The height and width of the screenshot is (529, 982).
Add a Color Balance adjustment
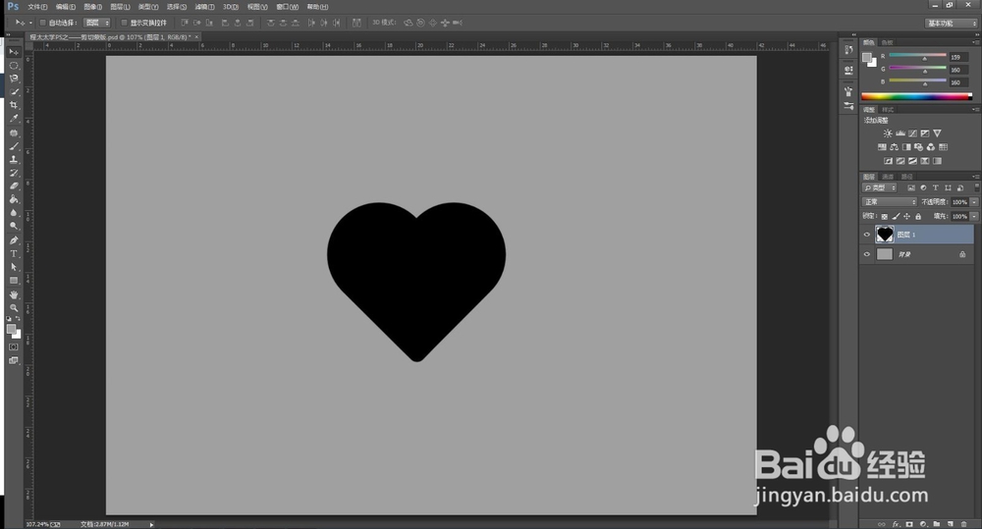coord(895,147)
